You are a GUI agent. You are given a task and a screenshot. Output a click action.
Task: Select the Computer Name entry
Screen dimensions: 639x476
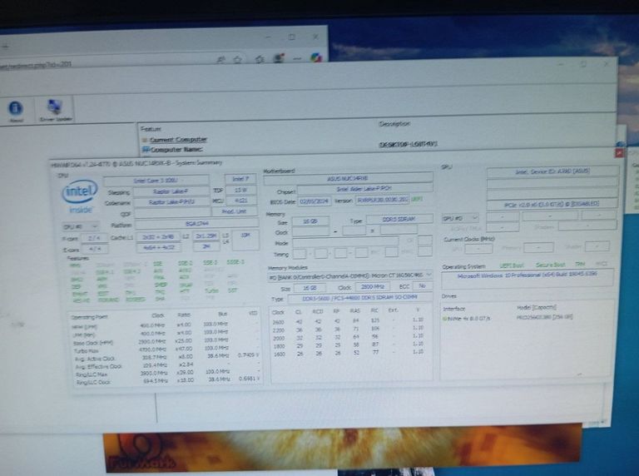click(x=178, y=150)
